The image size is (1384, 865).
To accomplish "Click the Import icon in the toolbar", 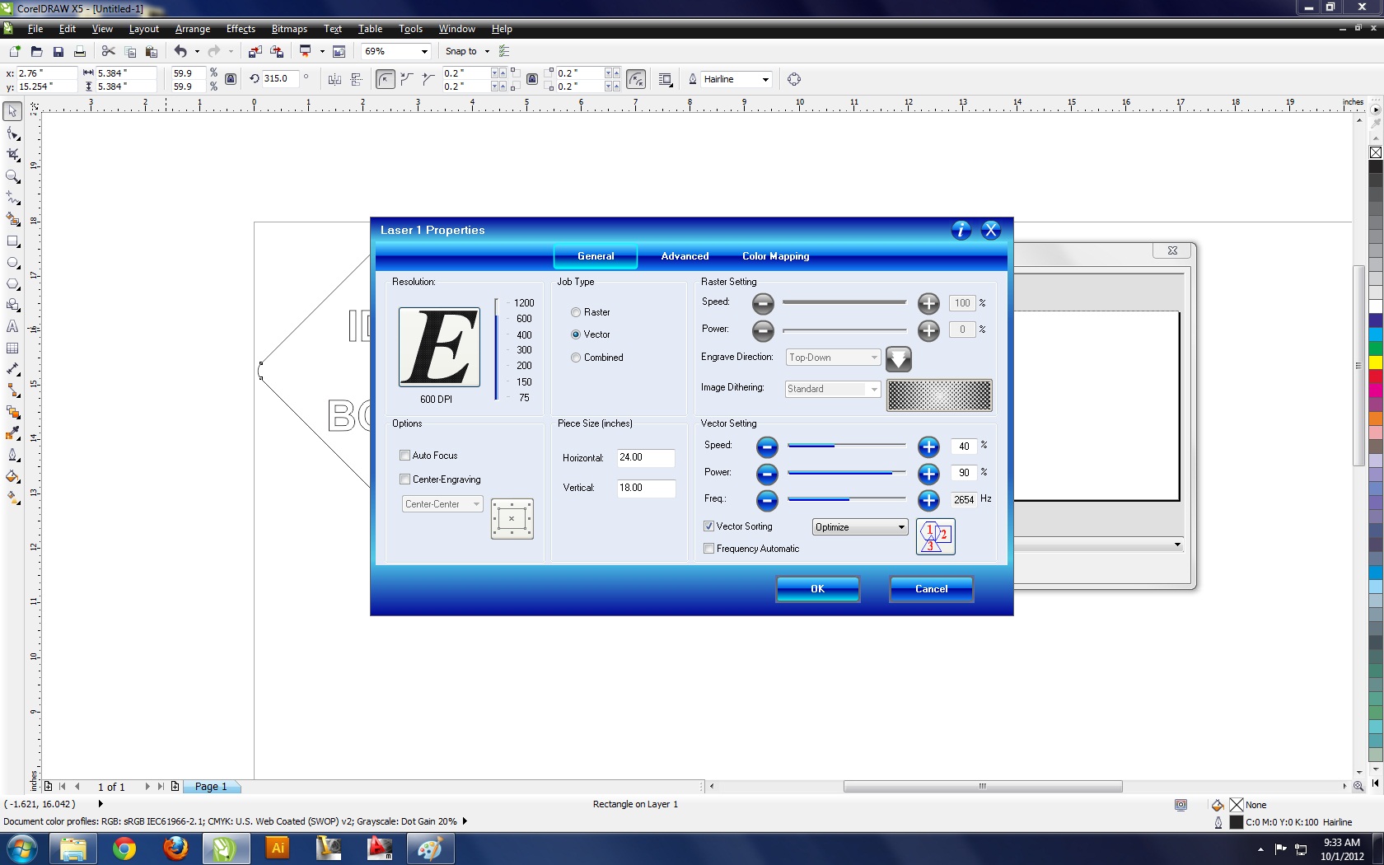I will [255, 51].
